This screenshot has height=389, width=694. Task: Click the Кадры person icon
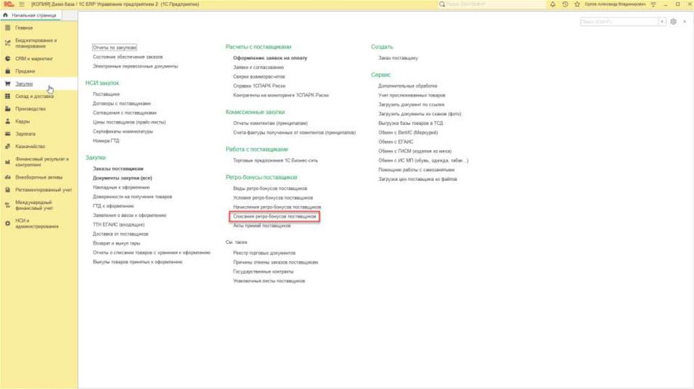[x=7, y=121]
